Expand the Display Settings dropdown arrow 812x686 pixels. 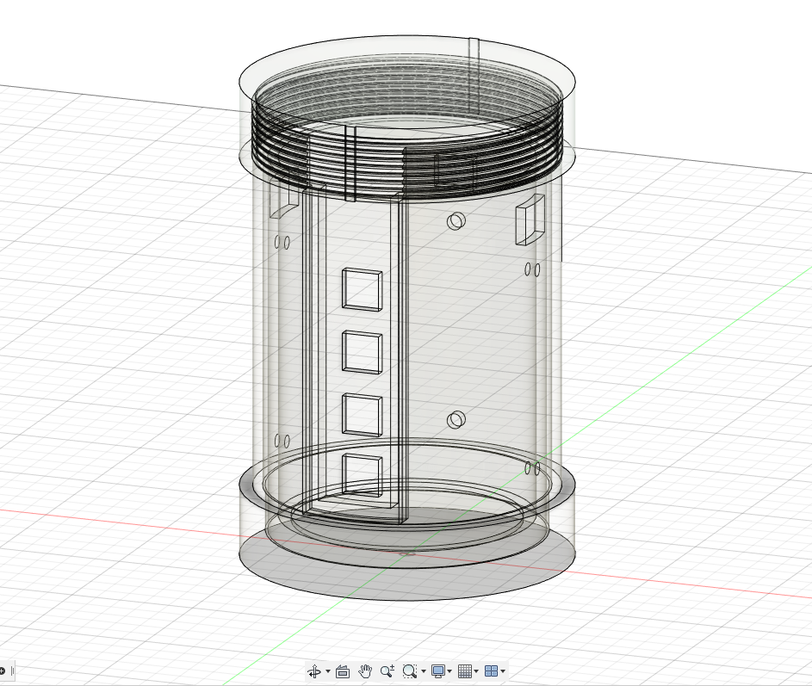click(449, 671)
